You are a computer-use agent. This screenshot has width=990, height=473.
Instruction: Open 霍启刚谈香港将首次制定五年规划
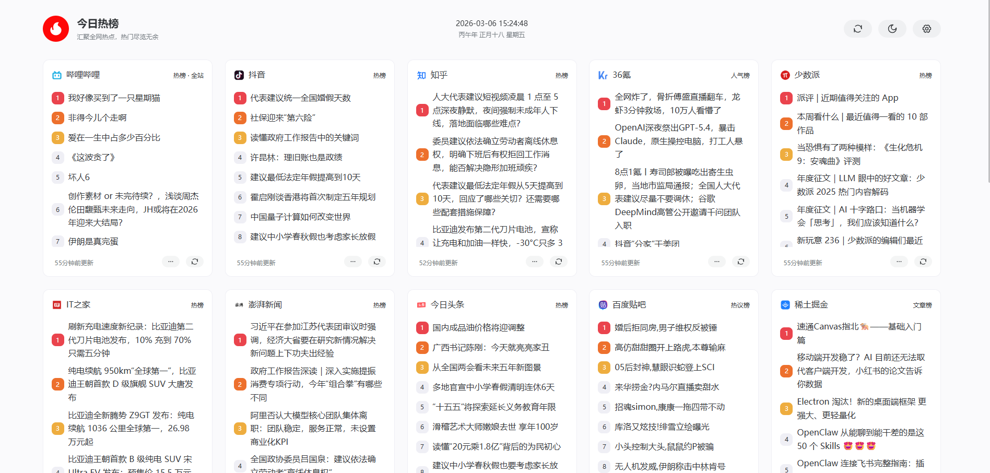tap(313, 197)
